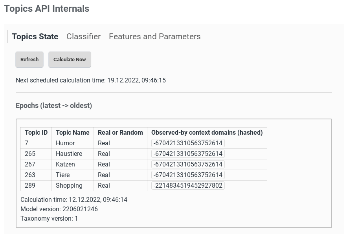
Task: Click the Refresh button
Action: pos(29,60)
